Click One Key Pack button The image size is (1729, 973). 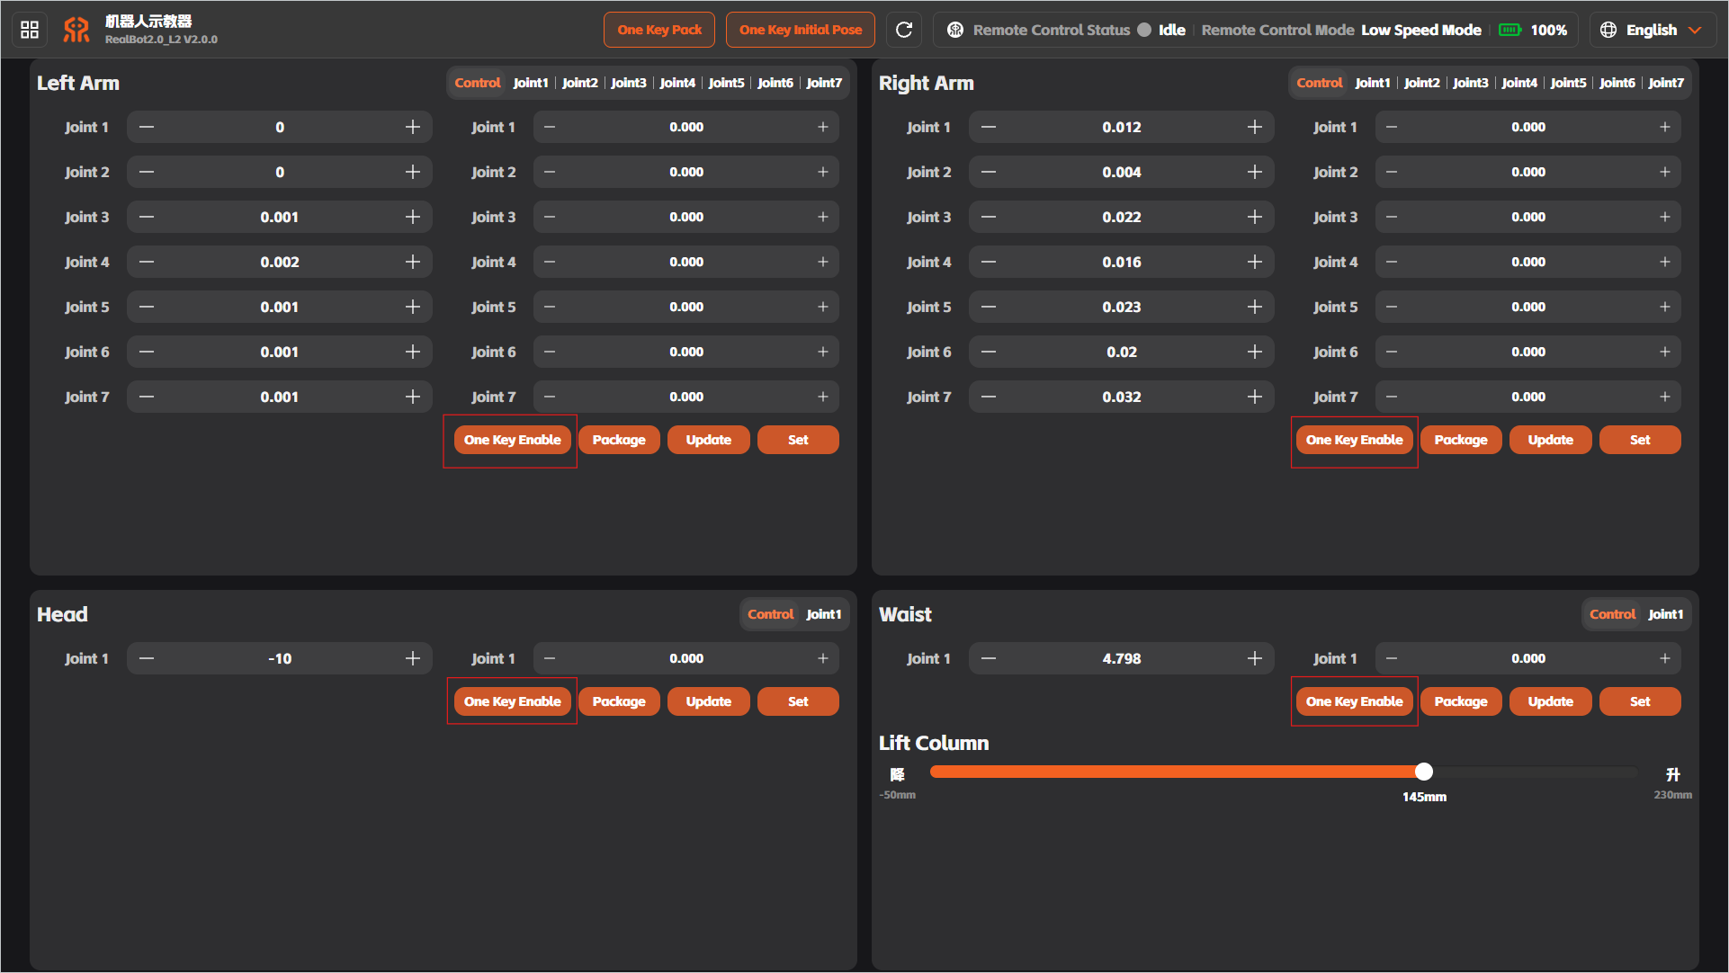tap(659, 30)
